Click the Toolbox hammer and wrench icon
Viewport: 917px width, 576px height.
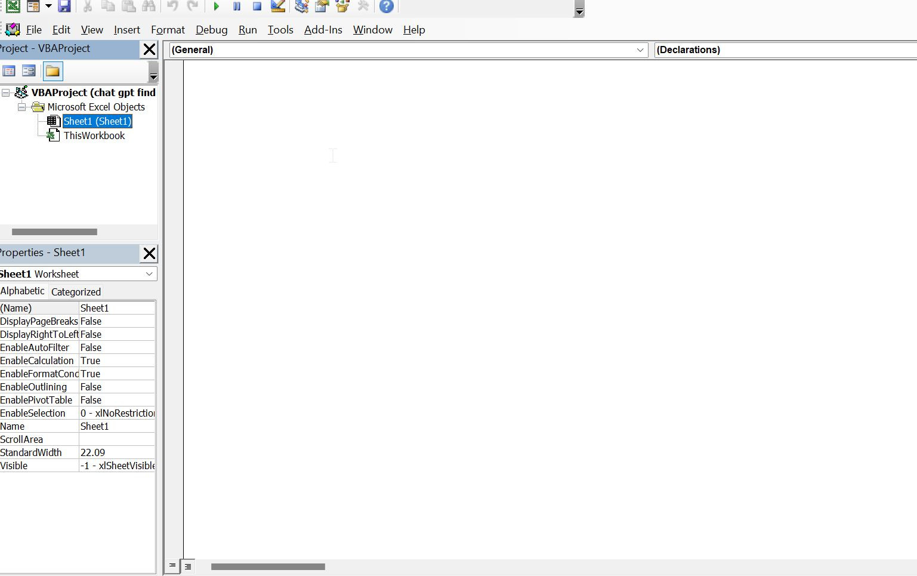[x=363, y=7]
